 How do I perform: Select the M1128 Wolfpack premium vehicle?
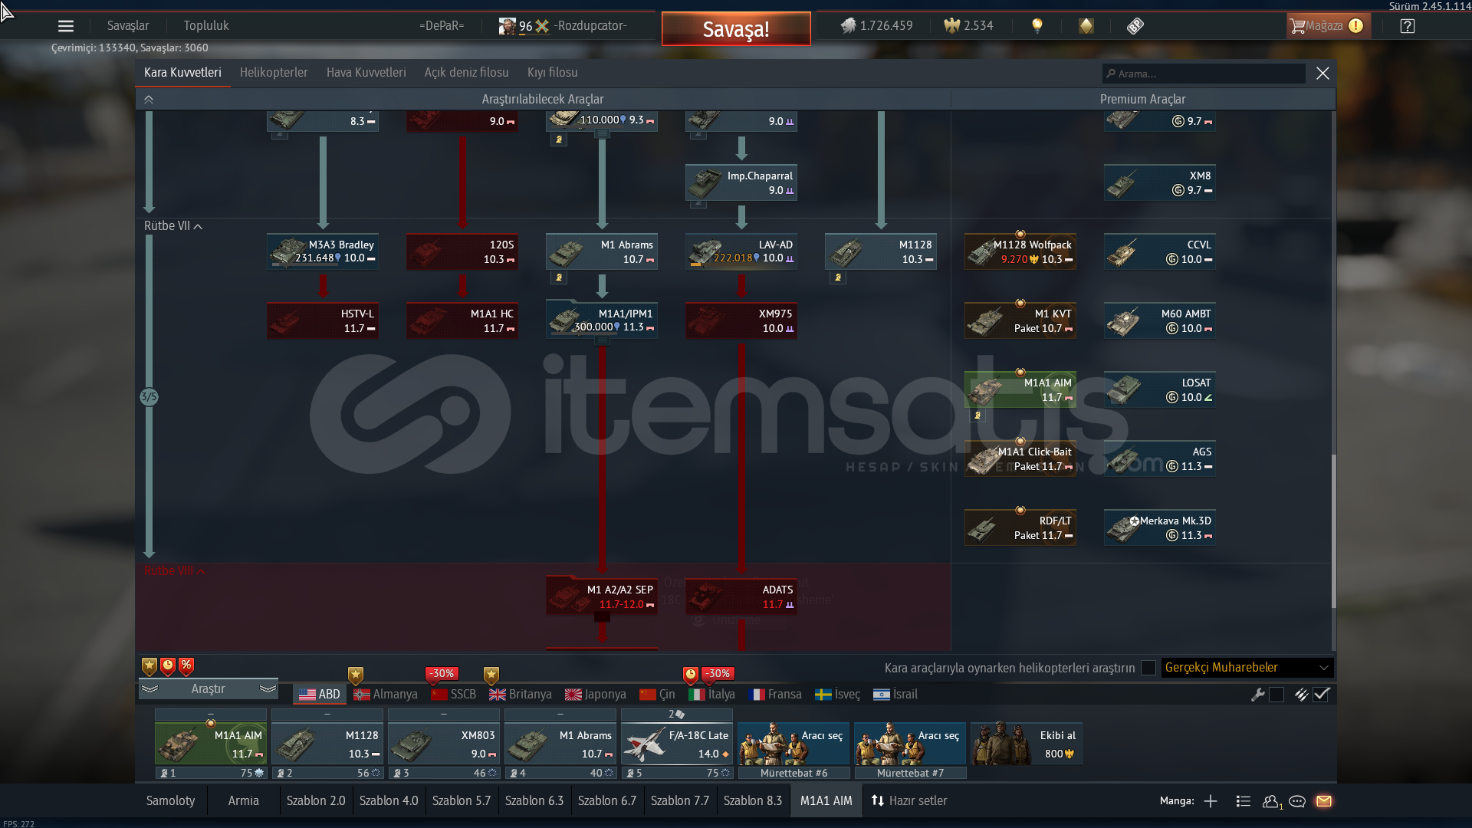[x=1020, y=251]
